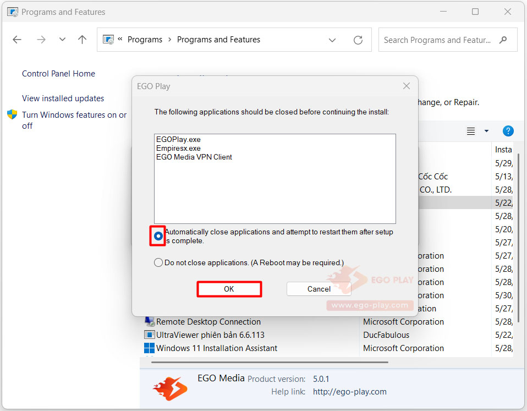
Task: Open Turn Windows features on or off
Action: coord(74,120)
